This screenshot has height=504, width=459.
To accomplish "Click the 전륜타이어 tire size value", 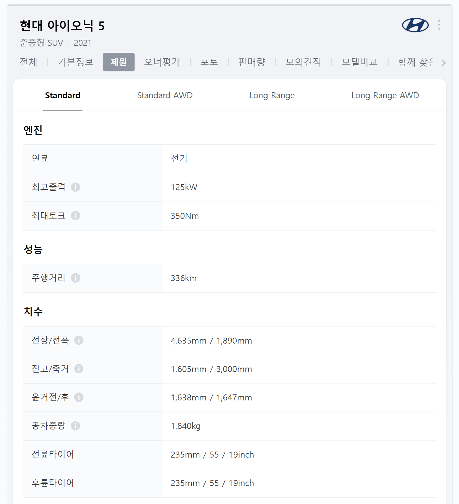I will 212,455.
